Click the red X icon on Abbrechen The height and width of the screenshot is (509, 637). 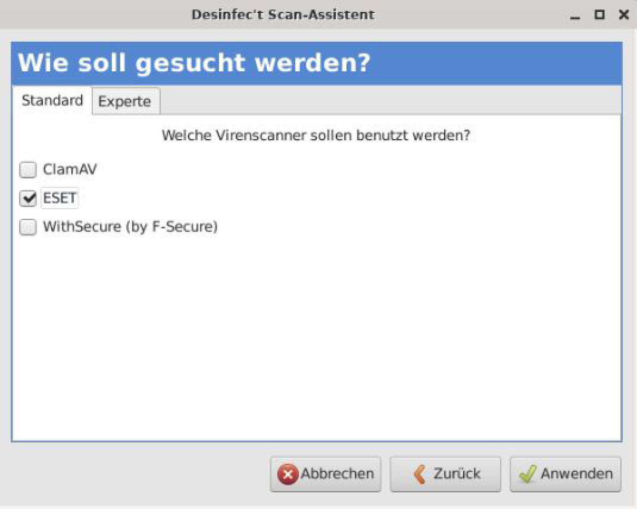coord(287,474)
